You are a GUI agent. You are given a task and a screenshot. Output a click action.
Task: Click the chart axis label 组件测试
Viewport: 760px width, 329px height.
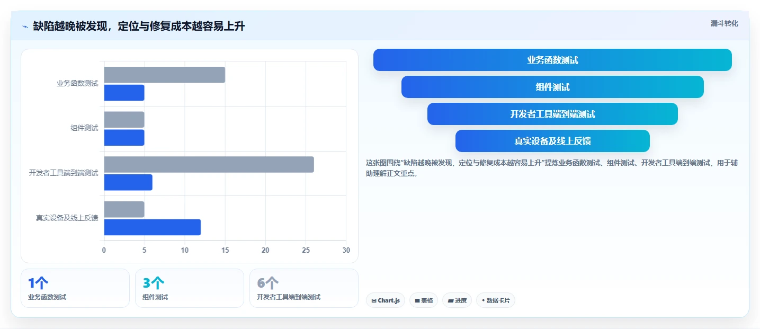(84, 128)
